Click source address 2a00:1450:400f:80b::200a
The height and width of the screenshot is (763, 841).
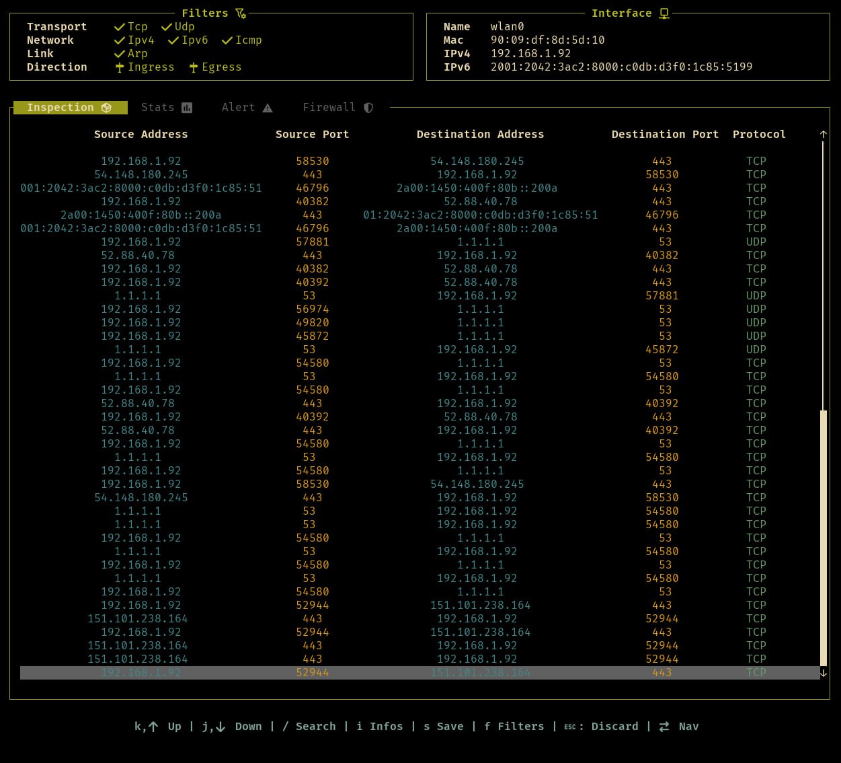click(141, 215)
